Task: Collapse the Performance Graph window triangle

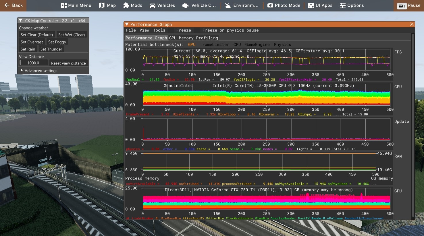Action: pyautogui.click(x=127, y=24)
